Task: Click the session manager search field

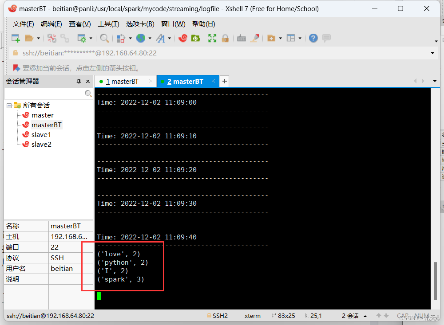Action: pyautogui.click(x=45, y=94)
